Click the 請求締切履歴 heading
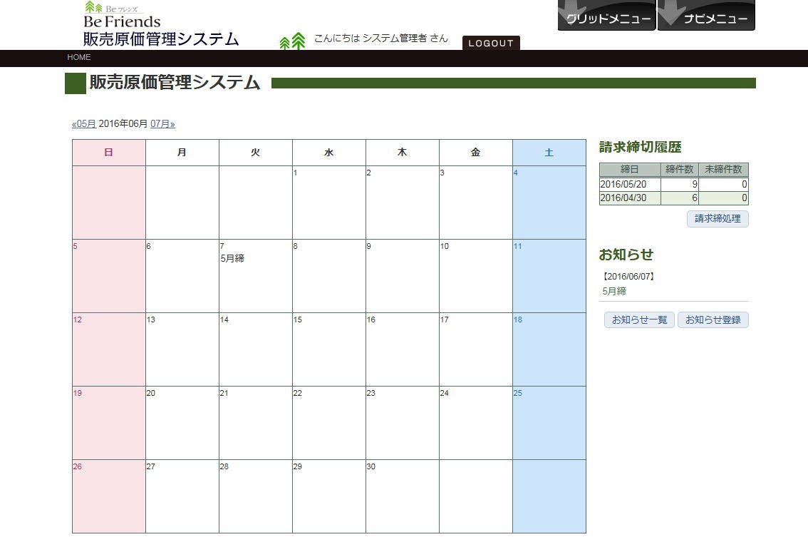808x547 pixels. click(640, 147)
